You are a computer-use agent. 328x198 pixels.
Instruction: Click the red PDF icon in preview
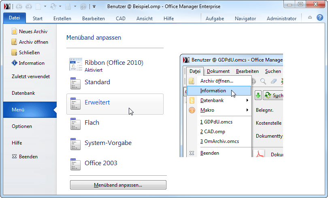click(x=259, y=154)
